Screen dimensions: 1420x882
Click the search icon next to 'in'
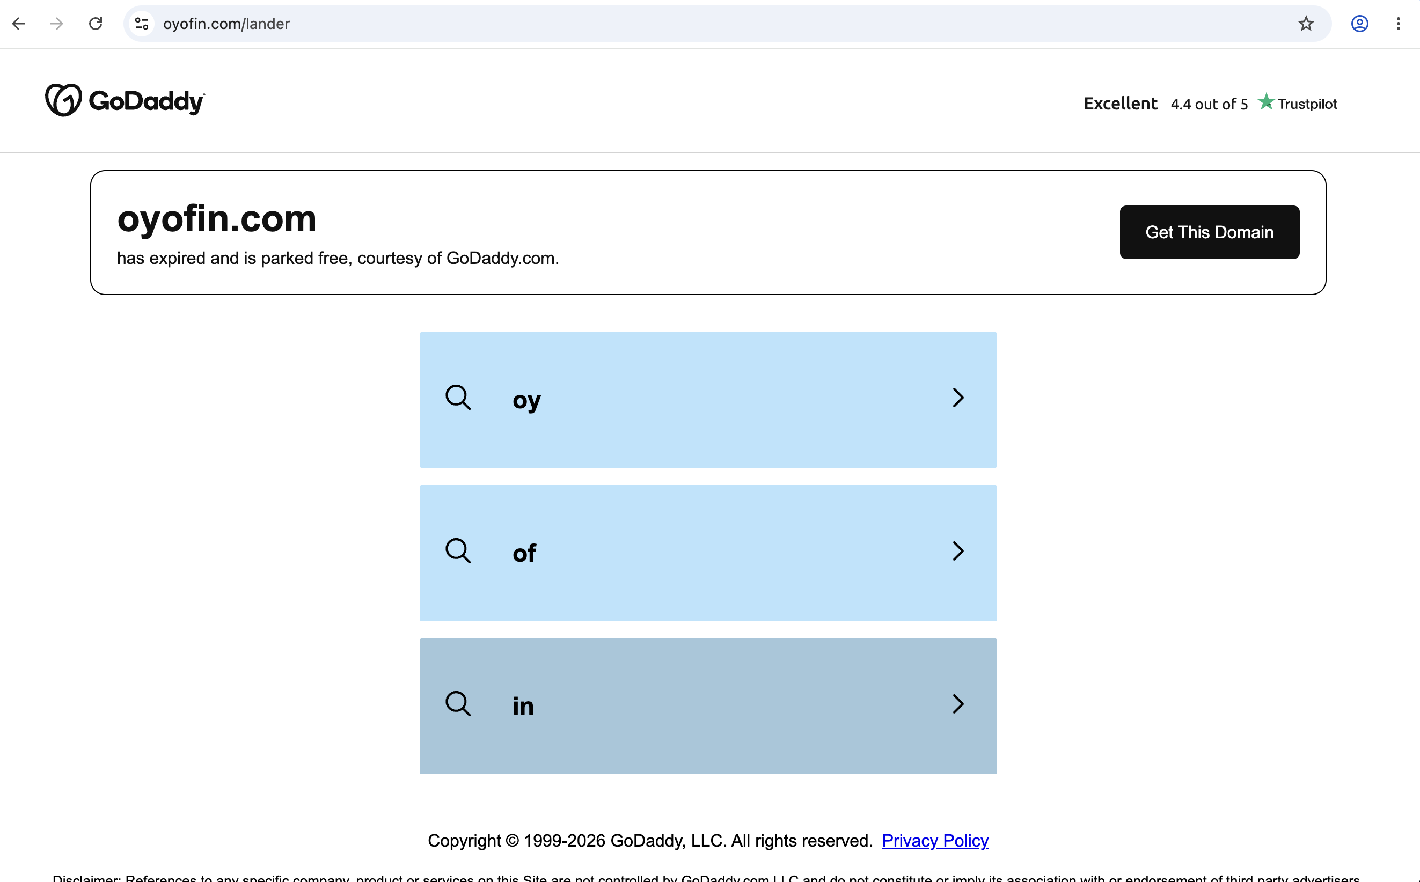tap(458, 704)
